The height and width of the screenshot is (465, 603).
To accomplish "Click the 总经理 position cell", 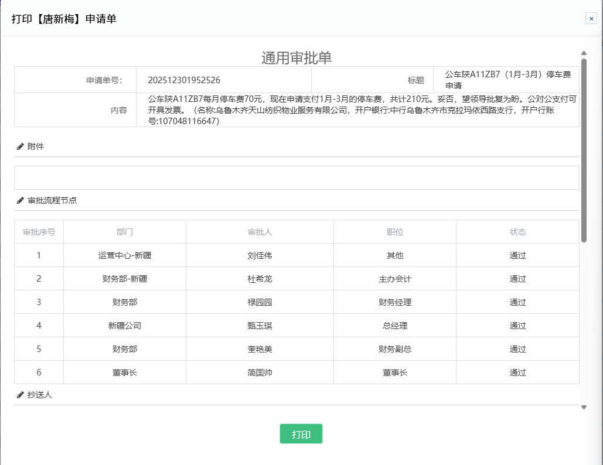I will [395, 326].
